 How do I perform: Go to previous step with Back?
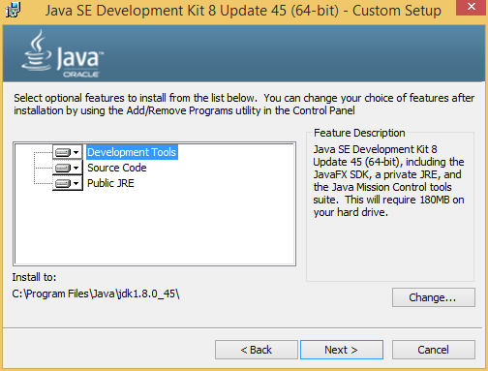click(257, 350)
